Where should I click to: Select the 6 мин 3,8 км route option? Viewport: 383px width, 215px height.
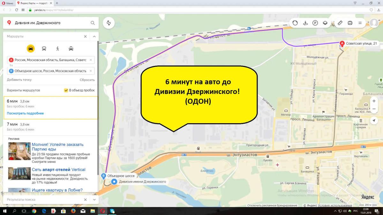tap(51, 107)
